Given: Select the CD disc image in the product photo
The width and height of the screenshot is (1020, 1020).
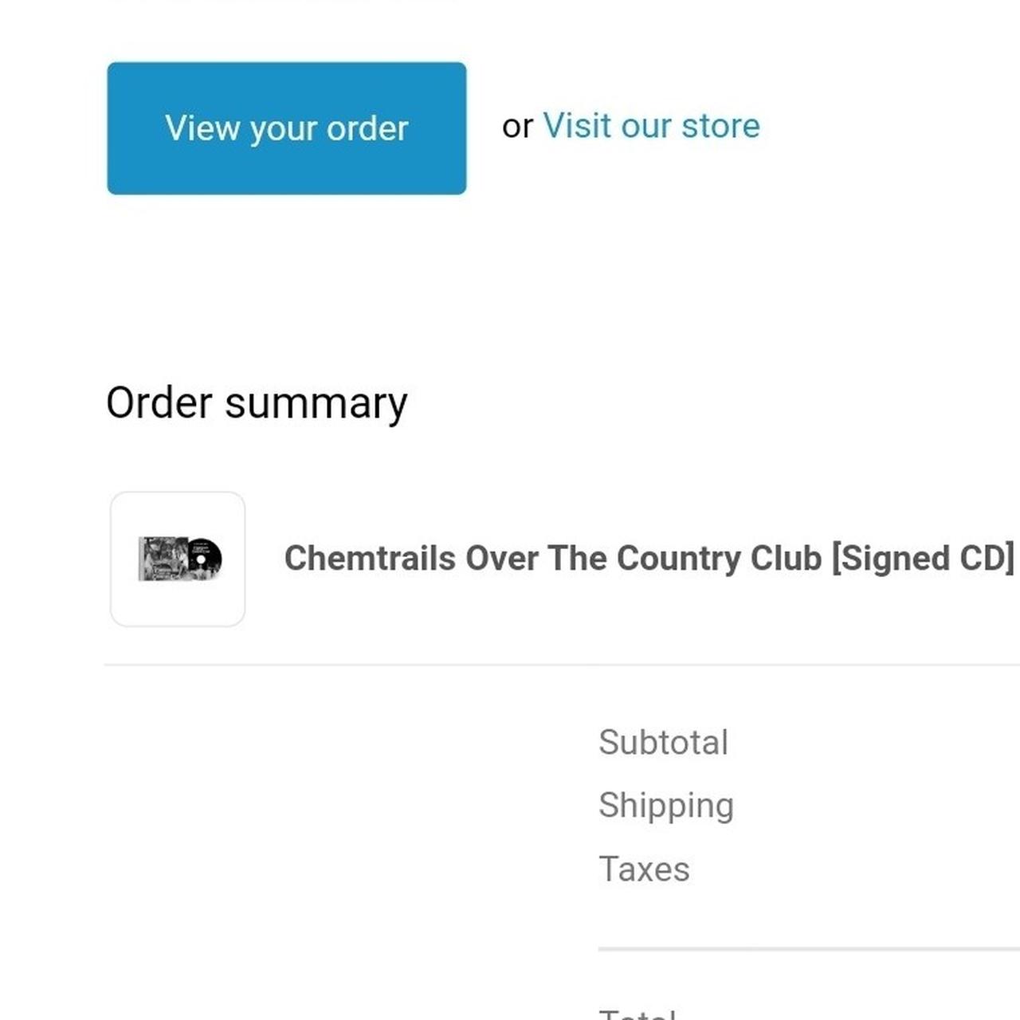Looking at the screenshot, I should (206, 558).
